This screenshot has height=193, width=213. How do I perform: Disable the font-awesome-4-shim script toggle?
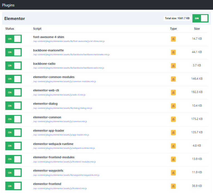pyautogui.click(x=13, y=39)
